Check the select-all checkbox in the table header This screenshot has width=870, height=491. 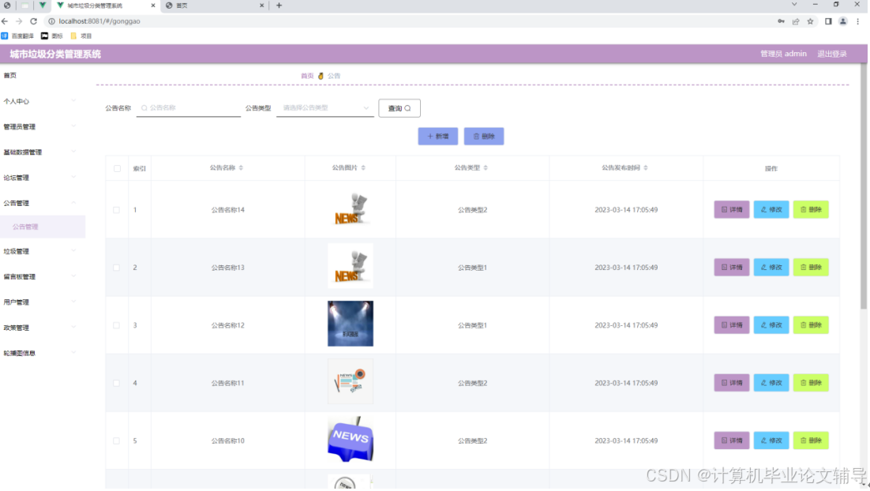click(116, 167)
